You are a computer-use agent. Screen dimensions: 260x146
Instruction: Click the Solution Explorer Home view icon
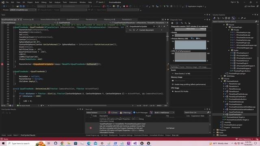click(214, 18)
